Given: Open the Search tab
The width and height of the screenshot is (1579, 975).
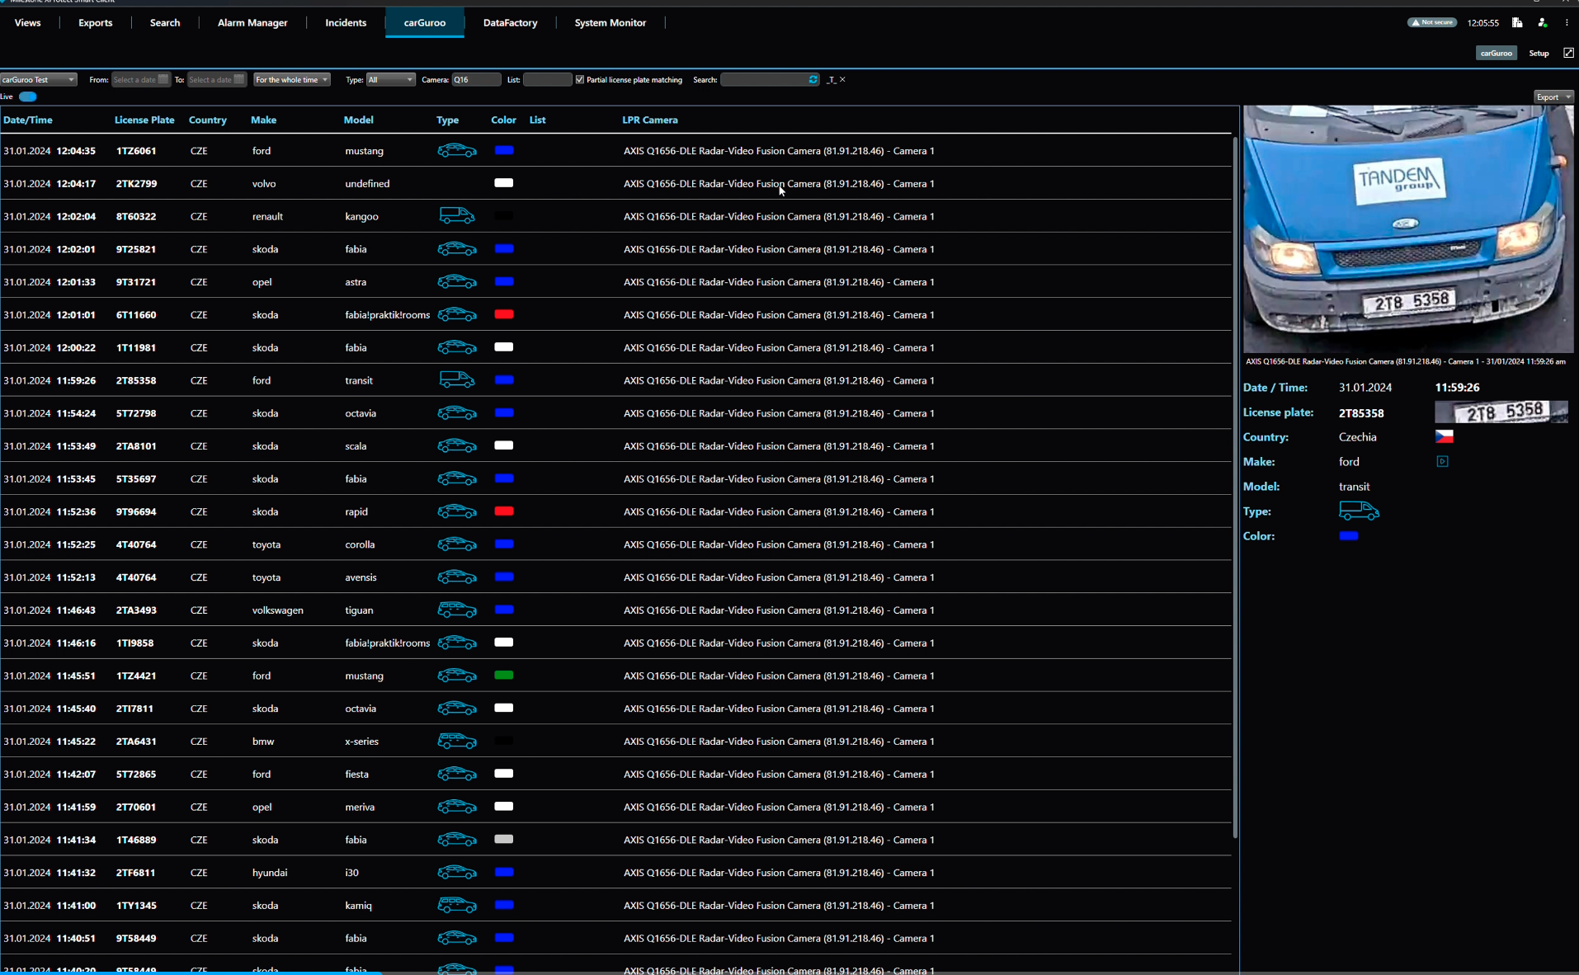Looking at the screenshot, I should 165,23.
